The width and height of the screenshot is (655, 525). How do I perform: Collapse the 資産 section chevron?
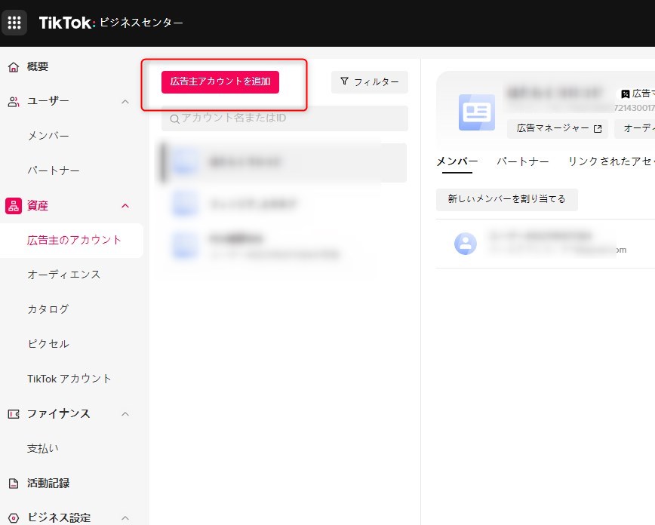[125, 206]
